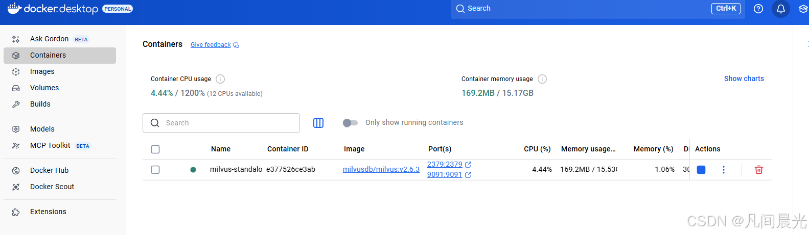Click the Docker Hub sidebar icon
Image resolution: width=809 pixels, height=235 pixels.
16,171
